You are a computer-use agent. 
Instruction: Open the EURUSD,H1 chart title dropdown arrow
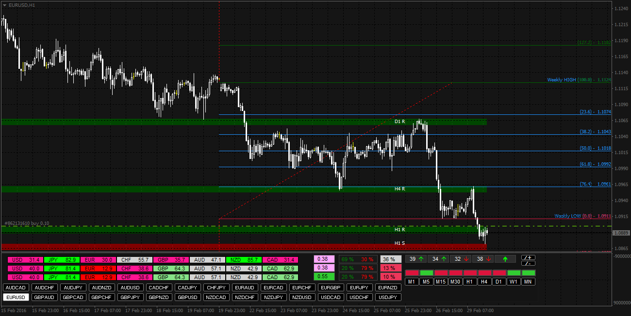pyautogui.click(x=4, y=4)
